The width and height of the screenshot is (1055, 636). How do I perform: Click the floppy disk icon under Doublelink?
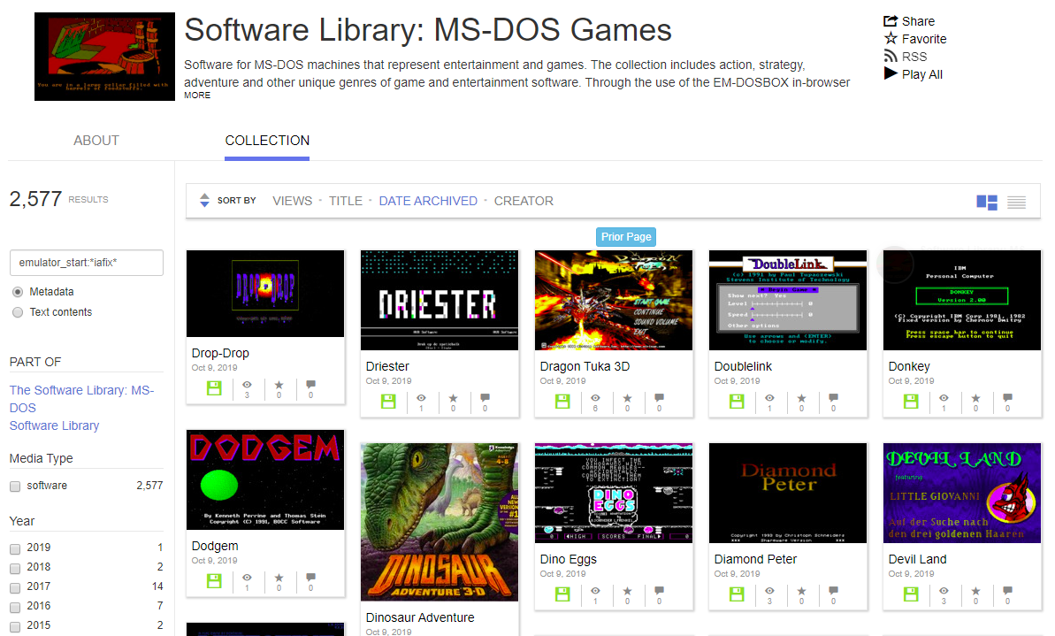pos(737,401)
